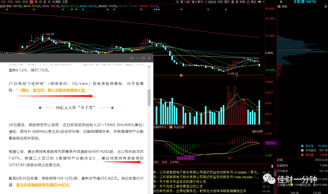Select the yearly 年 period
This screenshot has width=328, height=194.
point(49,2)
